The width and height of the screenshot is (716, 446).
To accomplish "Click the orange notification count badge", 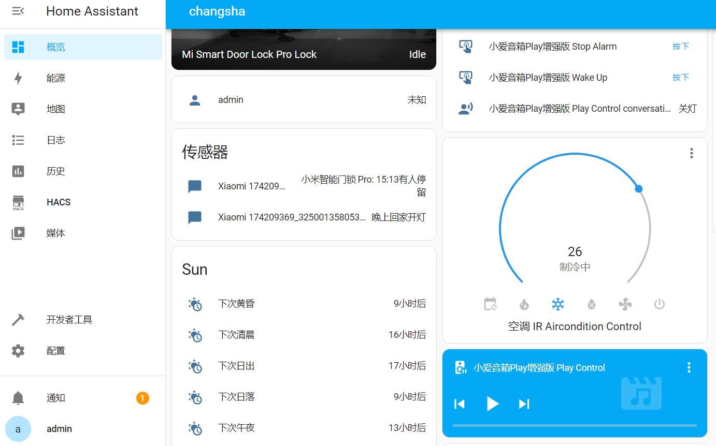I will tap(142, 398).
